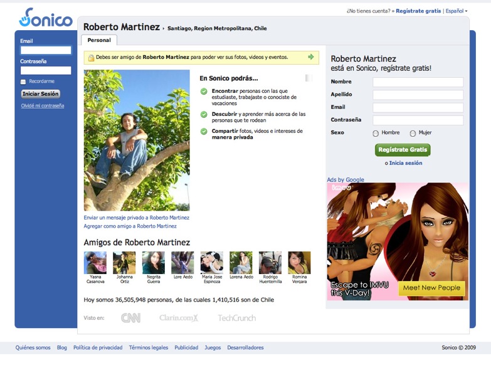
Task: Click Olvidé mi contraseña link
Action: pyautogui.click(x=43, y=105)
